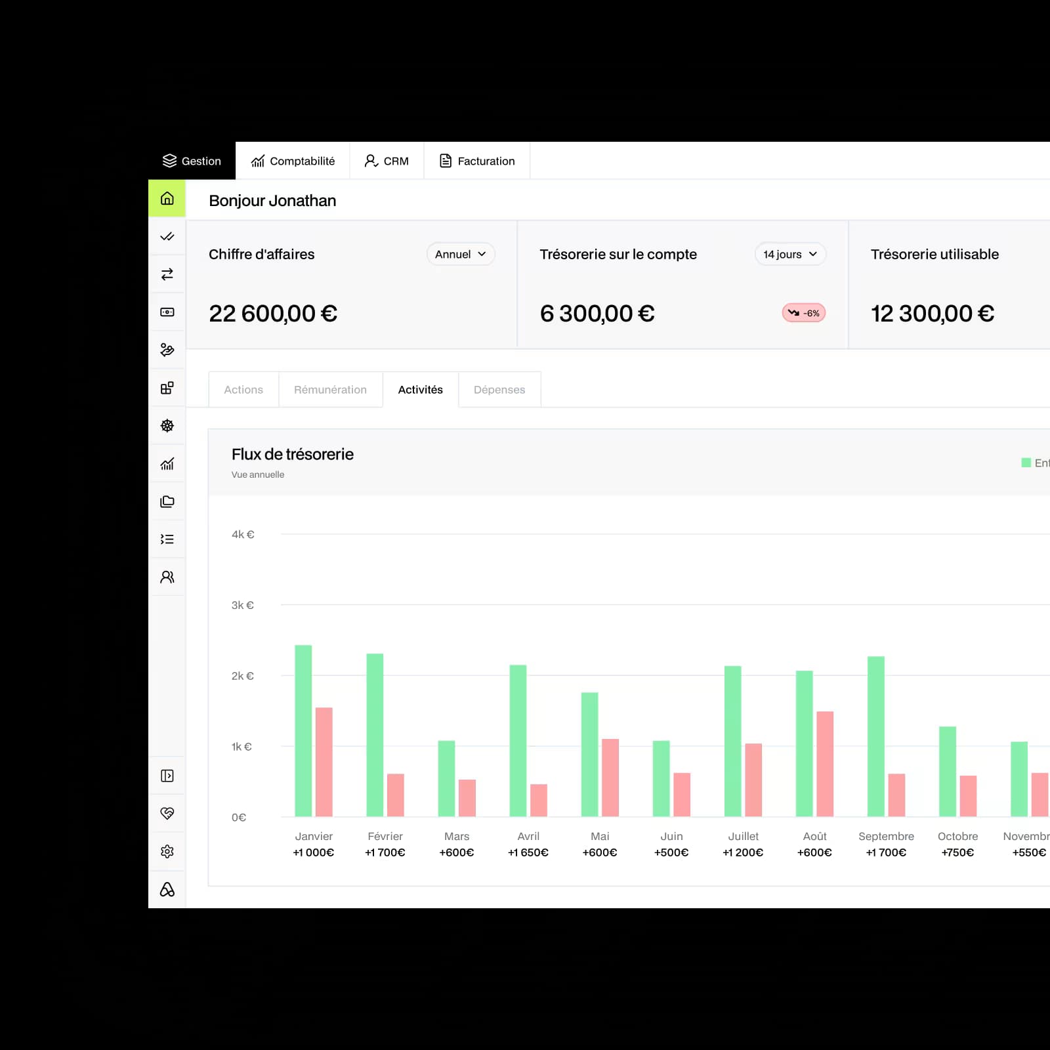Click the Juillet +1 200€ label
The image size is (1050, 1050).
(x=743, y=852)
